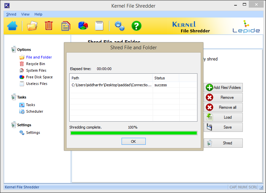Screen dimensions: 266x193
Task: Click the 00:00:00 elapsed time value
Action: (104, 69)
